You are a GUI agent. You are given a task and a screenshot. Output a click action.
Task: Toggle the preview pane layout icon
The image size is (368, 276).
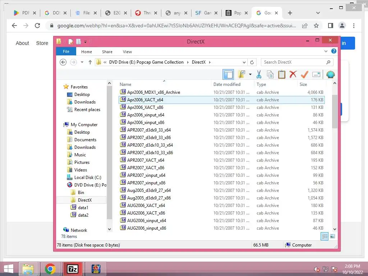tap(228, 75)
